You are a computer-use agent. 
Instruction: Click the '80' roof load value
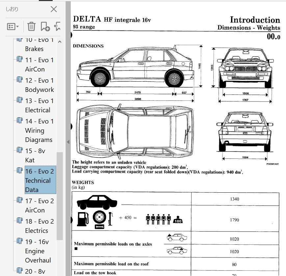click(x=234, y=264)
